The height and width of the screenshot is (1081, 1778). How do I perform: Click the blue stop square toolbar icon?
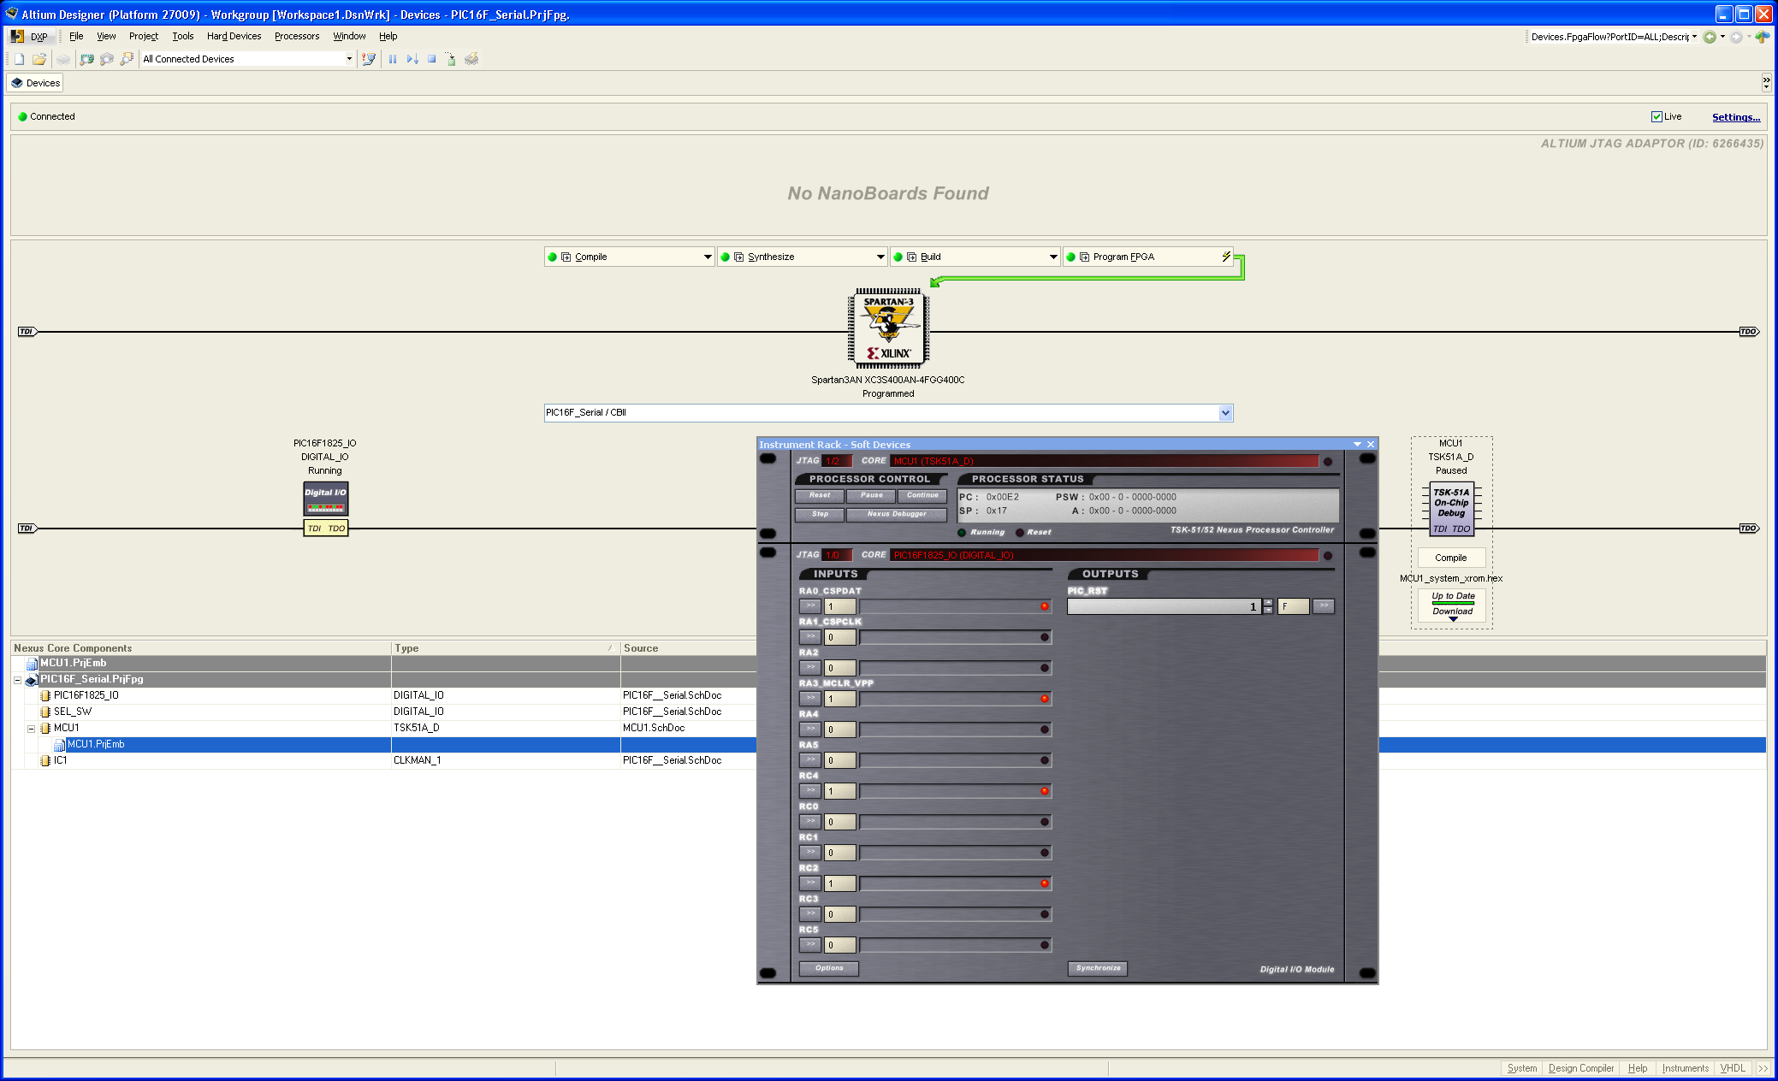pos(432,59)
